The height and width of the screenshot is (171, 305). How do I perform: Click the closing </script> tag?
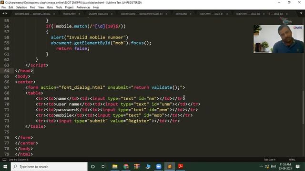[37, 65]
